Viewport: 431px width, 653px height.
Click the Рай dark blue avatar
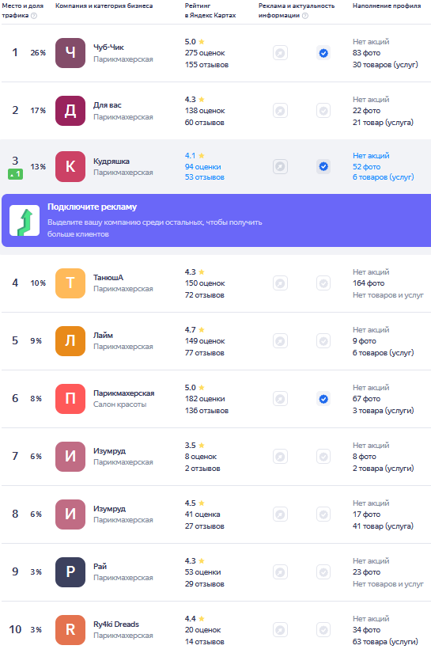pyautogui.click(x=70, y=571)
